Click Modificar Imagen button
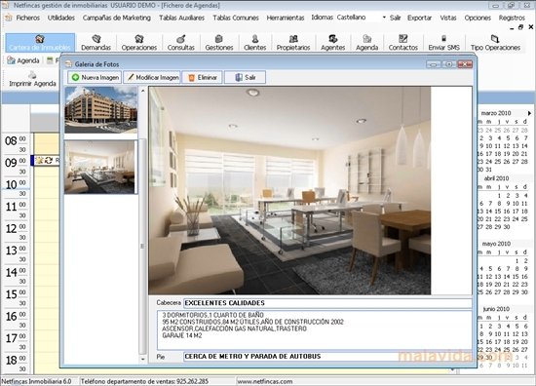The image size is (536, 386). click(152, 77)
